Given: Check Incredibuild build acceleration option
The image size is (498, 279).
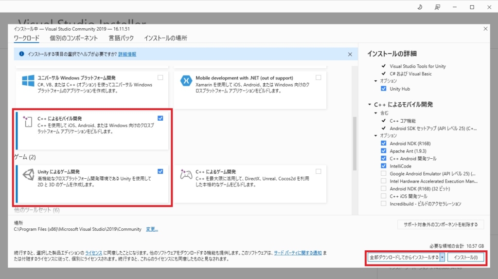Looking at the screenshot, I should (x=384, y=204).
